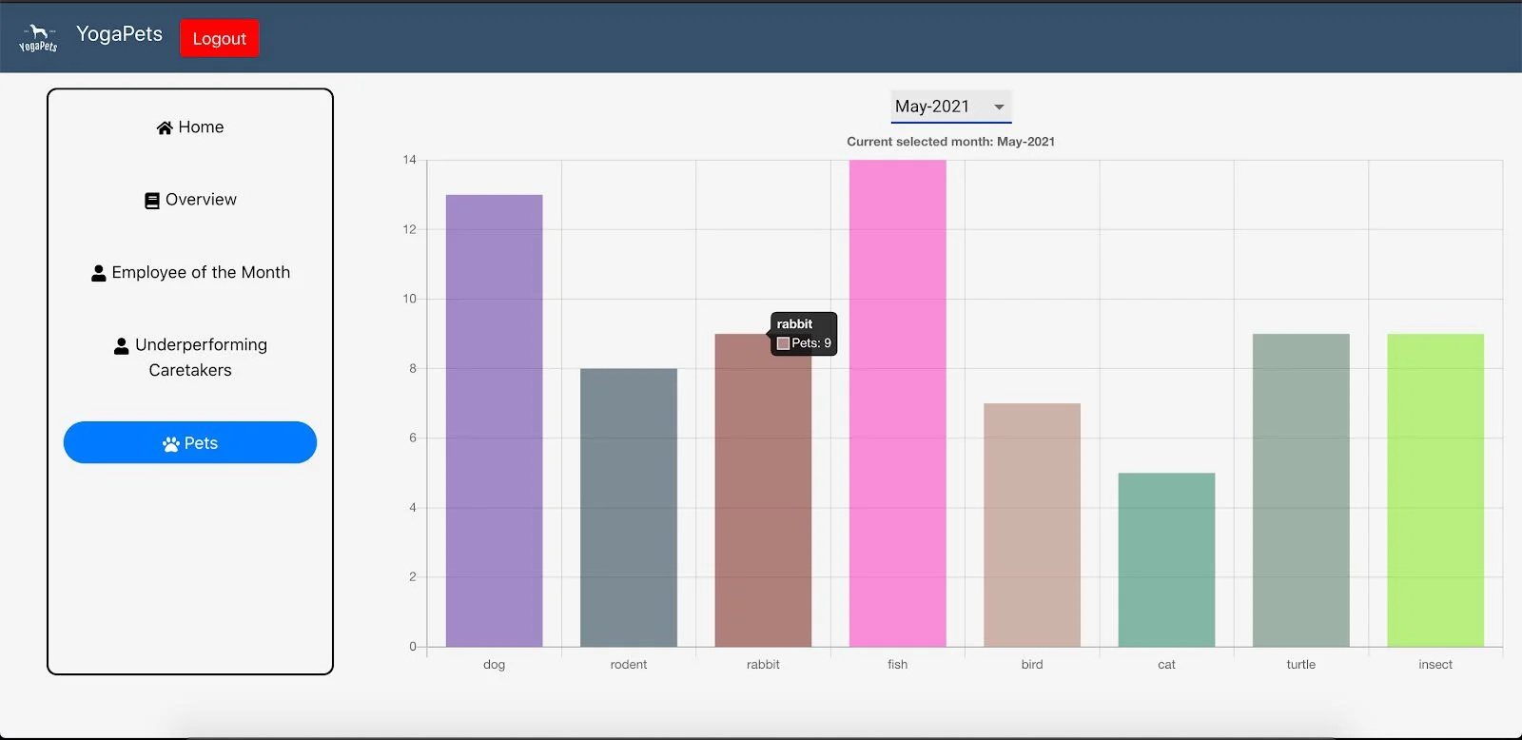
Task: Click the book icon beside Overview
Action: [x=152, y=201]
